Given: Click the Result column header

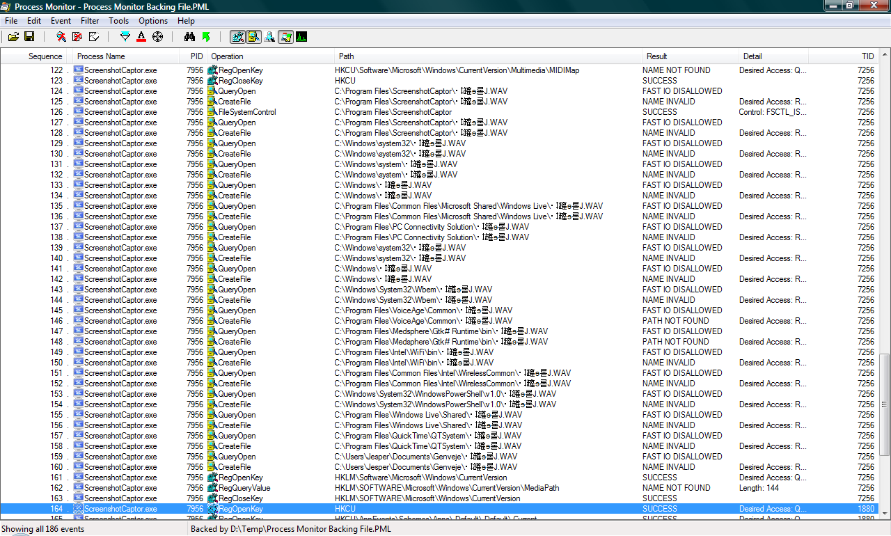Looking at the screenshot, I should point(690,56).
